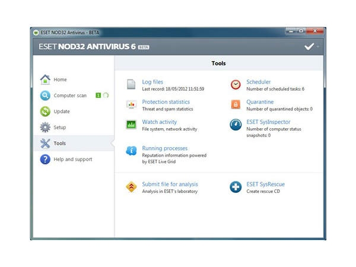Click the Protection statistics chart icon

click(x=131, y=104)
